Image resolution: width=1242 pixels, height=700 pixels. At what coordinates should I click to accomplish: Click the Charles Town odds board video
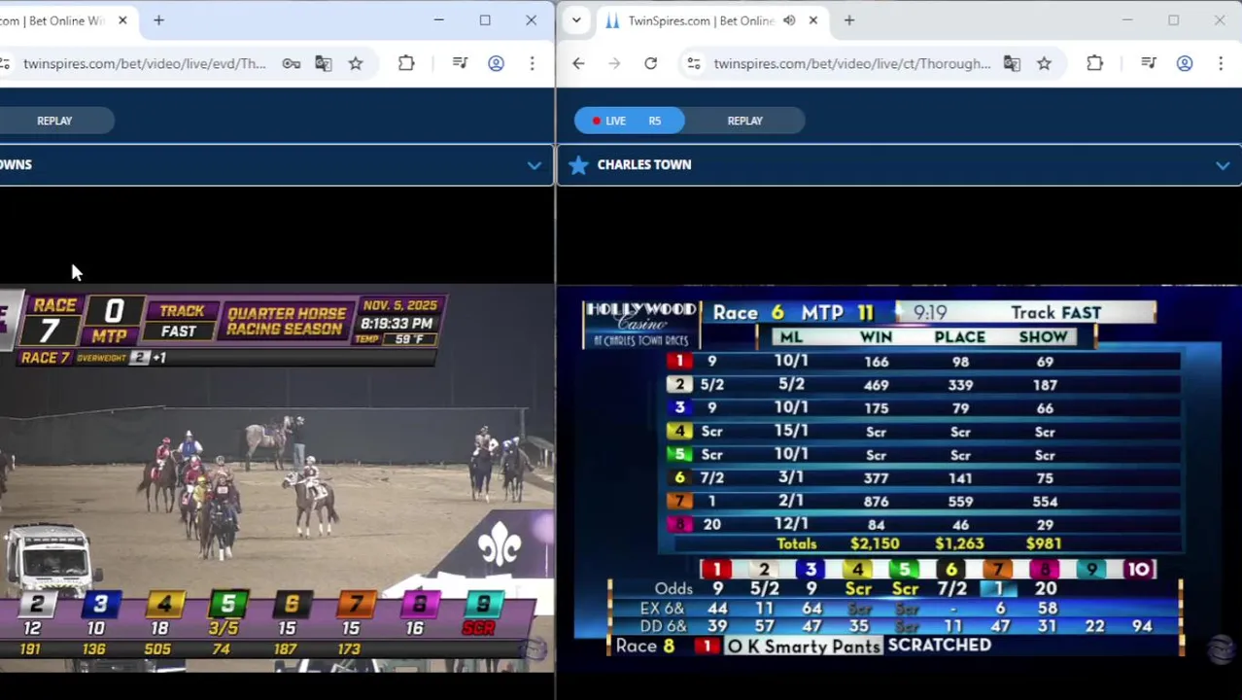click(899, 478)
